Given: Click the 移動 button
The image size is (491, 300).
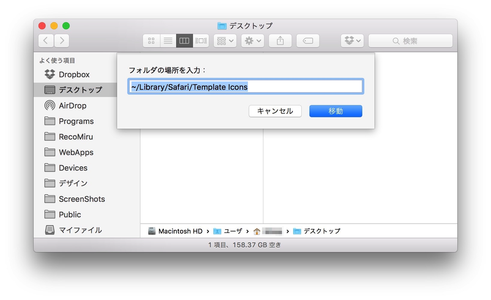Looking at the screenshot, I should coord(336,111).
